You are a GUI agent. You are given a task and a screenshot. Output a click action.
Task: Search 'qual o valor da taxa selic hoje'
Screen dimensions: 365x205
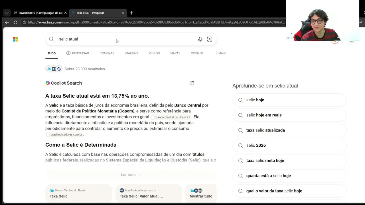tap(289, 191)
